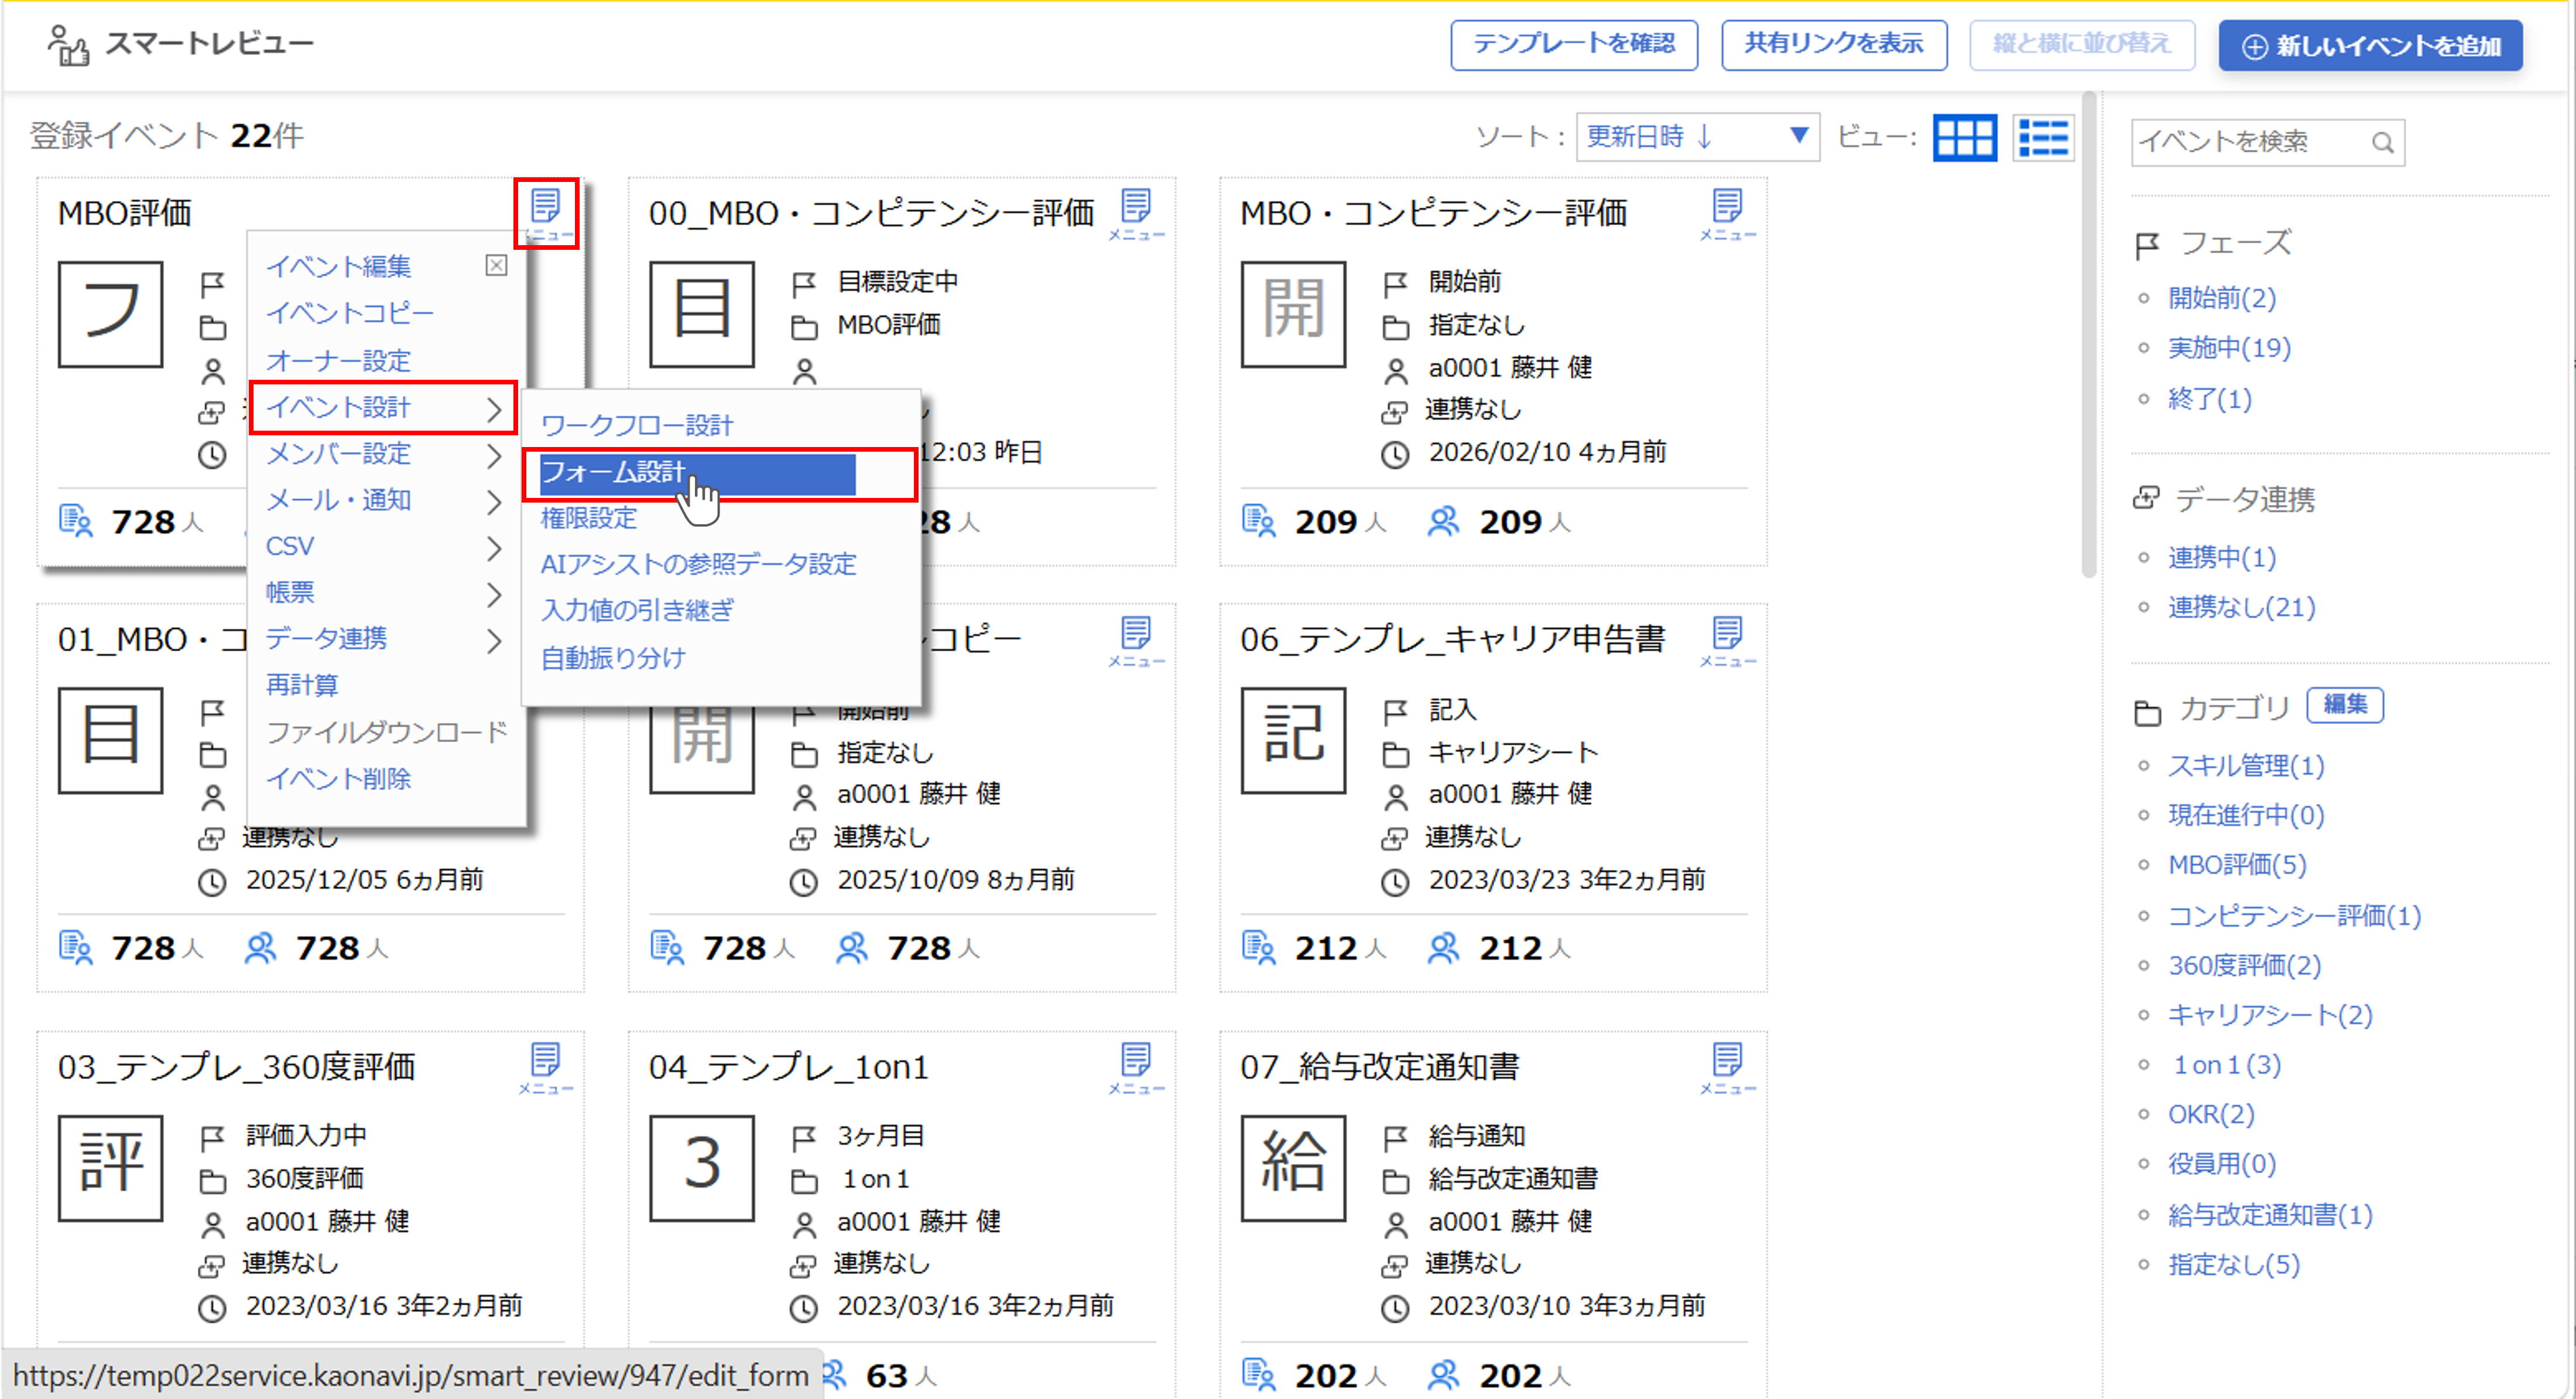Click the カテゴリ 編集 button
This screenshot has height=1399, width=2576.
coord(2345,706)
